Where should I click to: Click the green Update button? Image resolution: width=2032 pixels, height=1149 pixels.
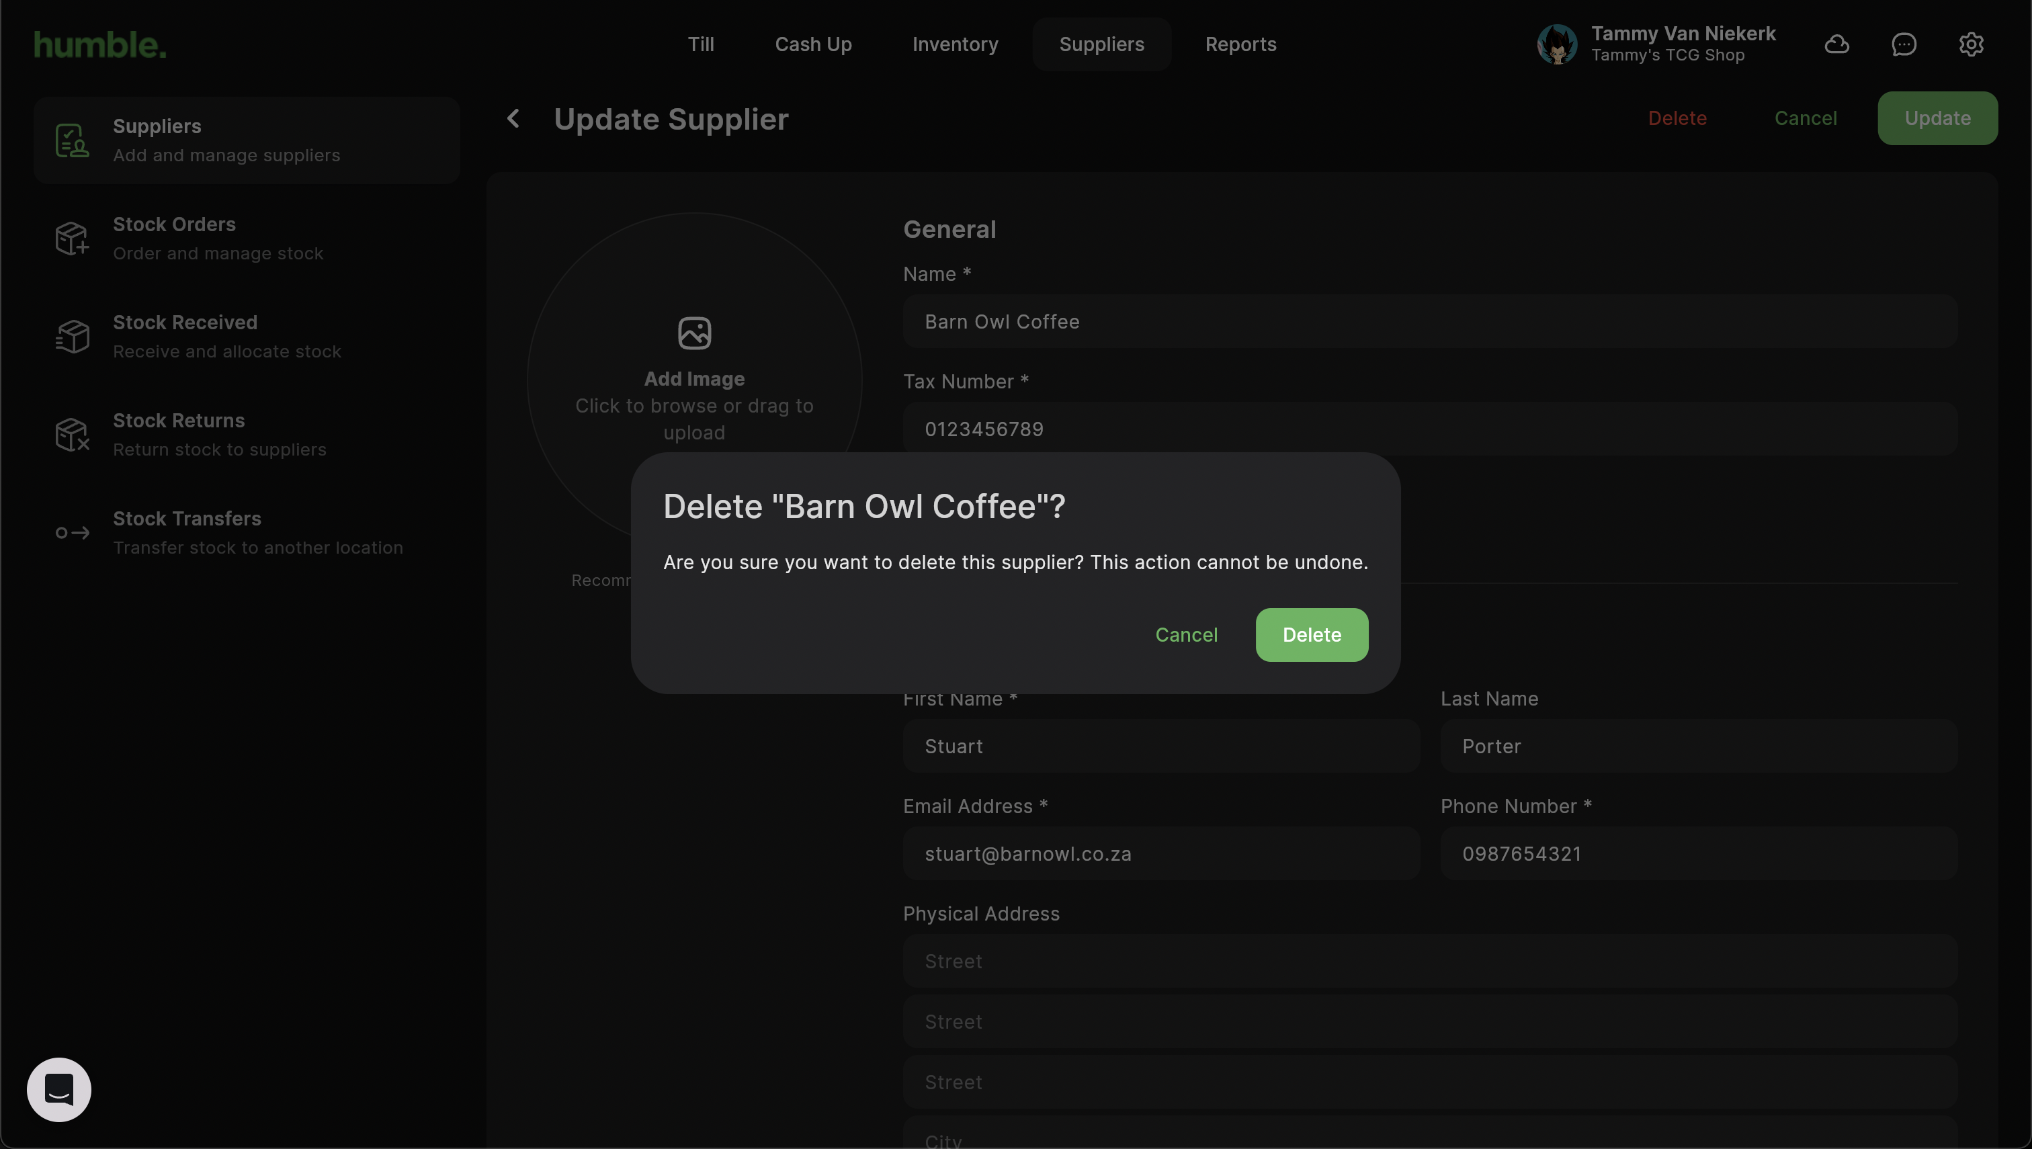[x=1937, y=118]
